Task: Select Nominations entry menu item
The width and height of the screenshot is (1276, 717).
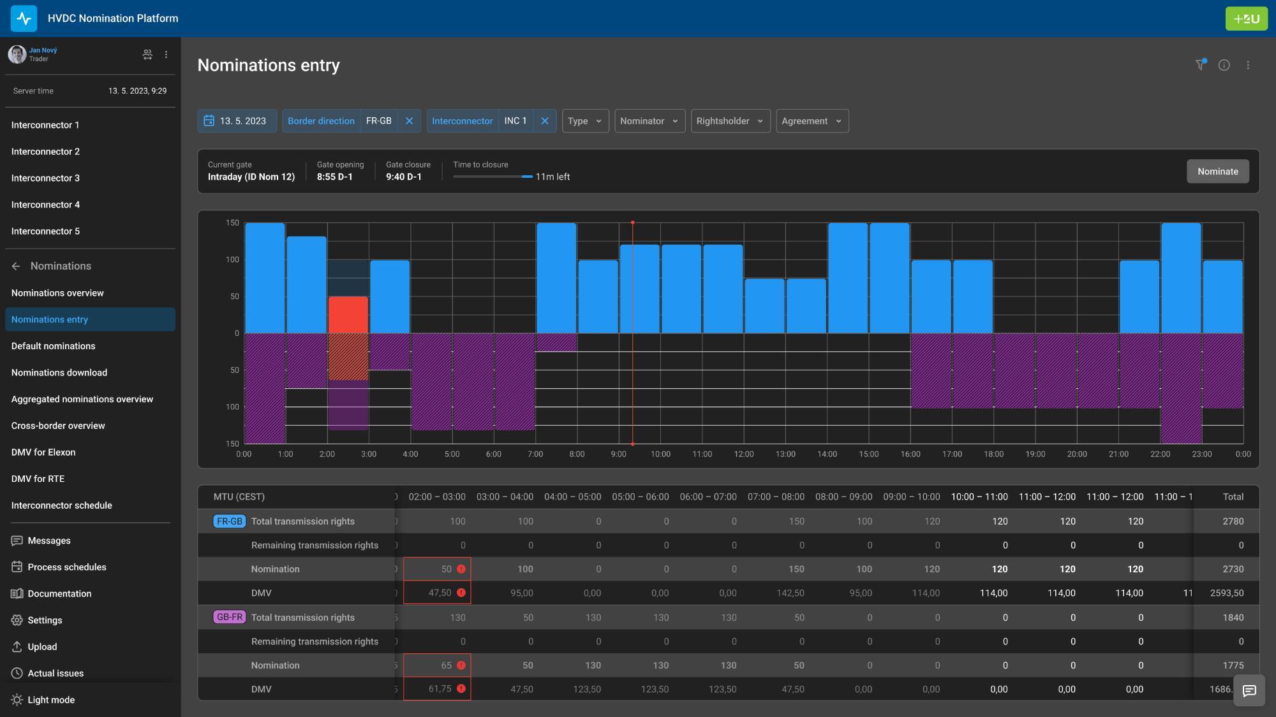Action: pos(90,319)
